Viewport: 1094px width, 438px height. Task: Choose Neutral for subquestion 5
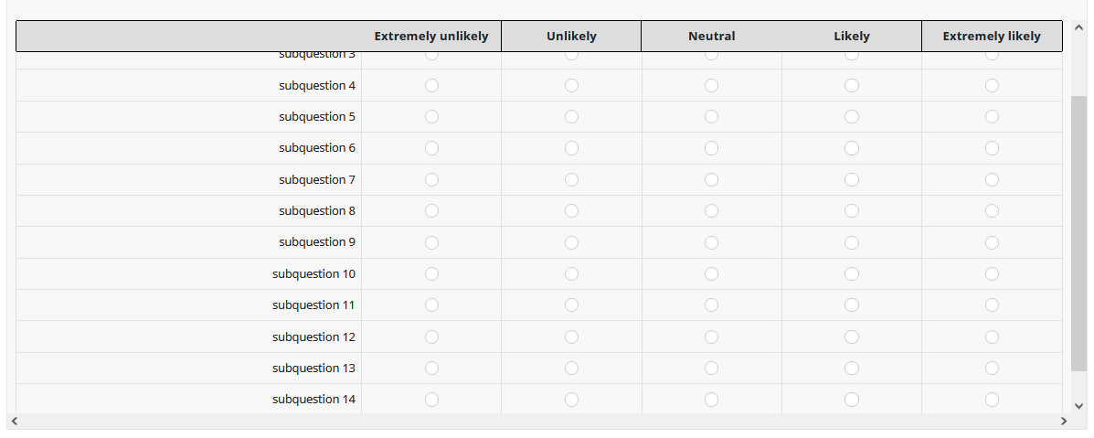click(x=711, y=116)
